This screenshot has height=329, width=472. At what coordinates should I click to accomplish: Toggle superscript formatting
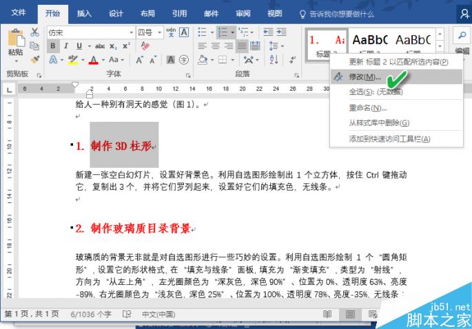click(x=126, y=45)
